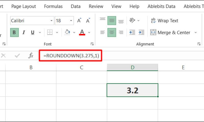Click Merge & Center button
Viewport: 204px width, 122px height.
[x=170, y=33]
